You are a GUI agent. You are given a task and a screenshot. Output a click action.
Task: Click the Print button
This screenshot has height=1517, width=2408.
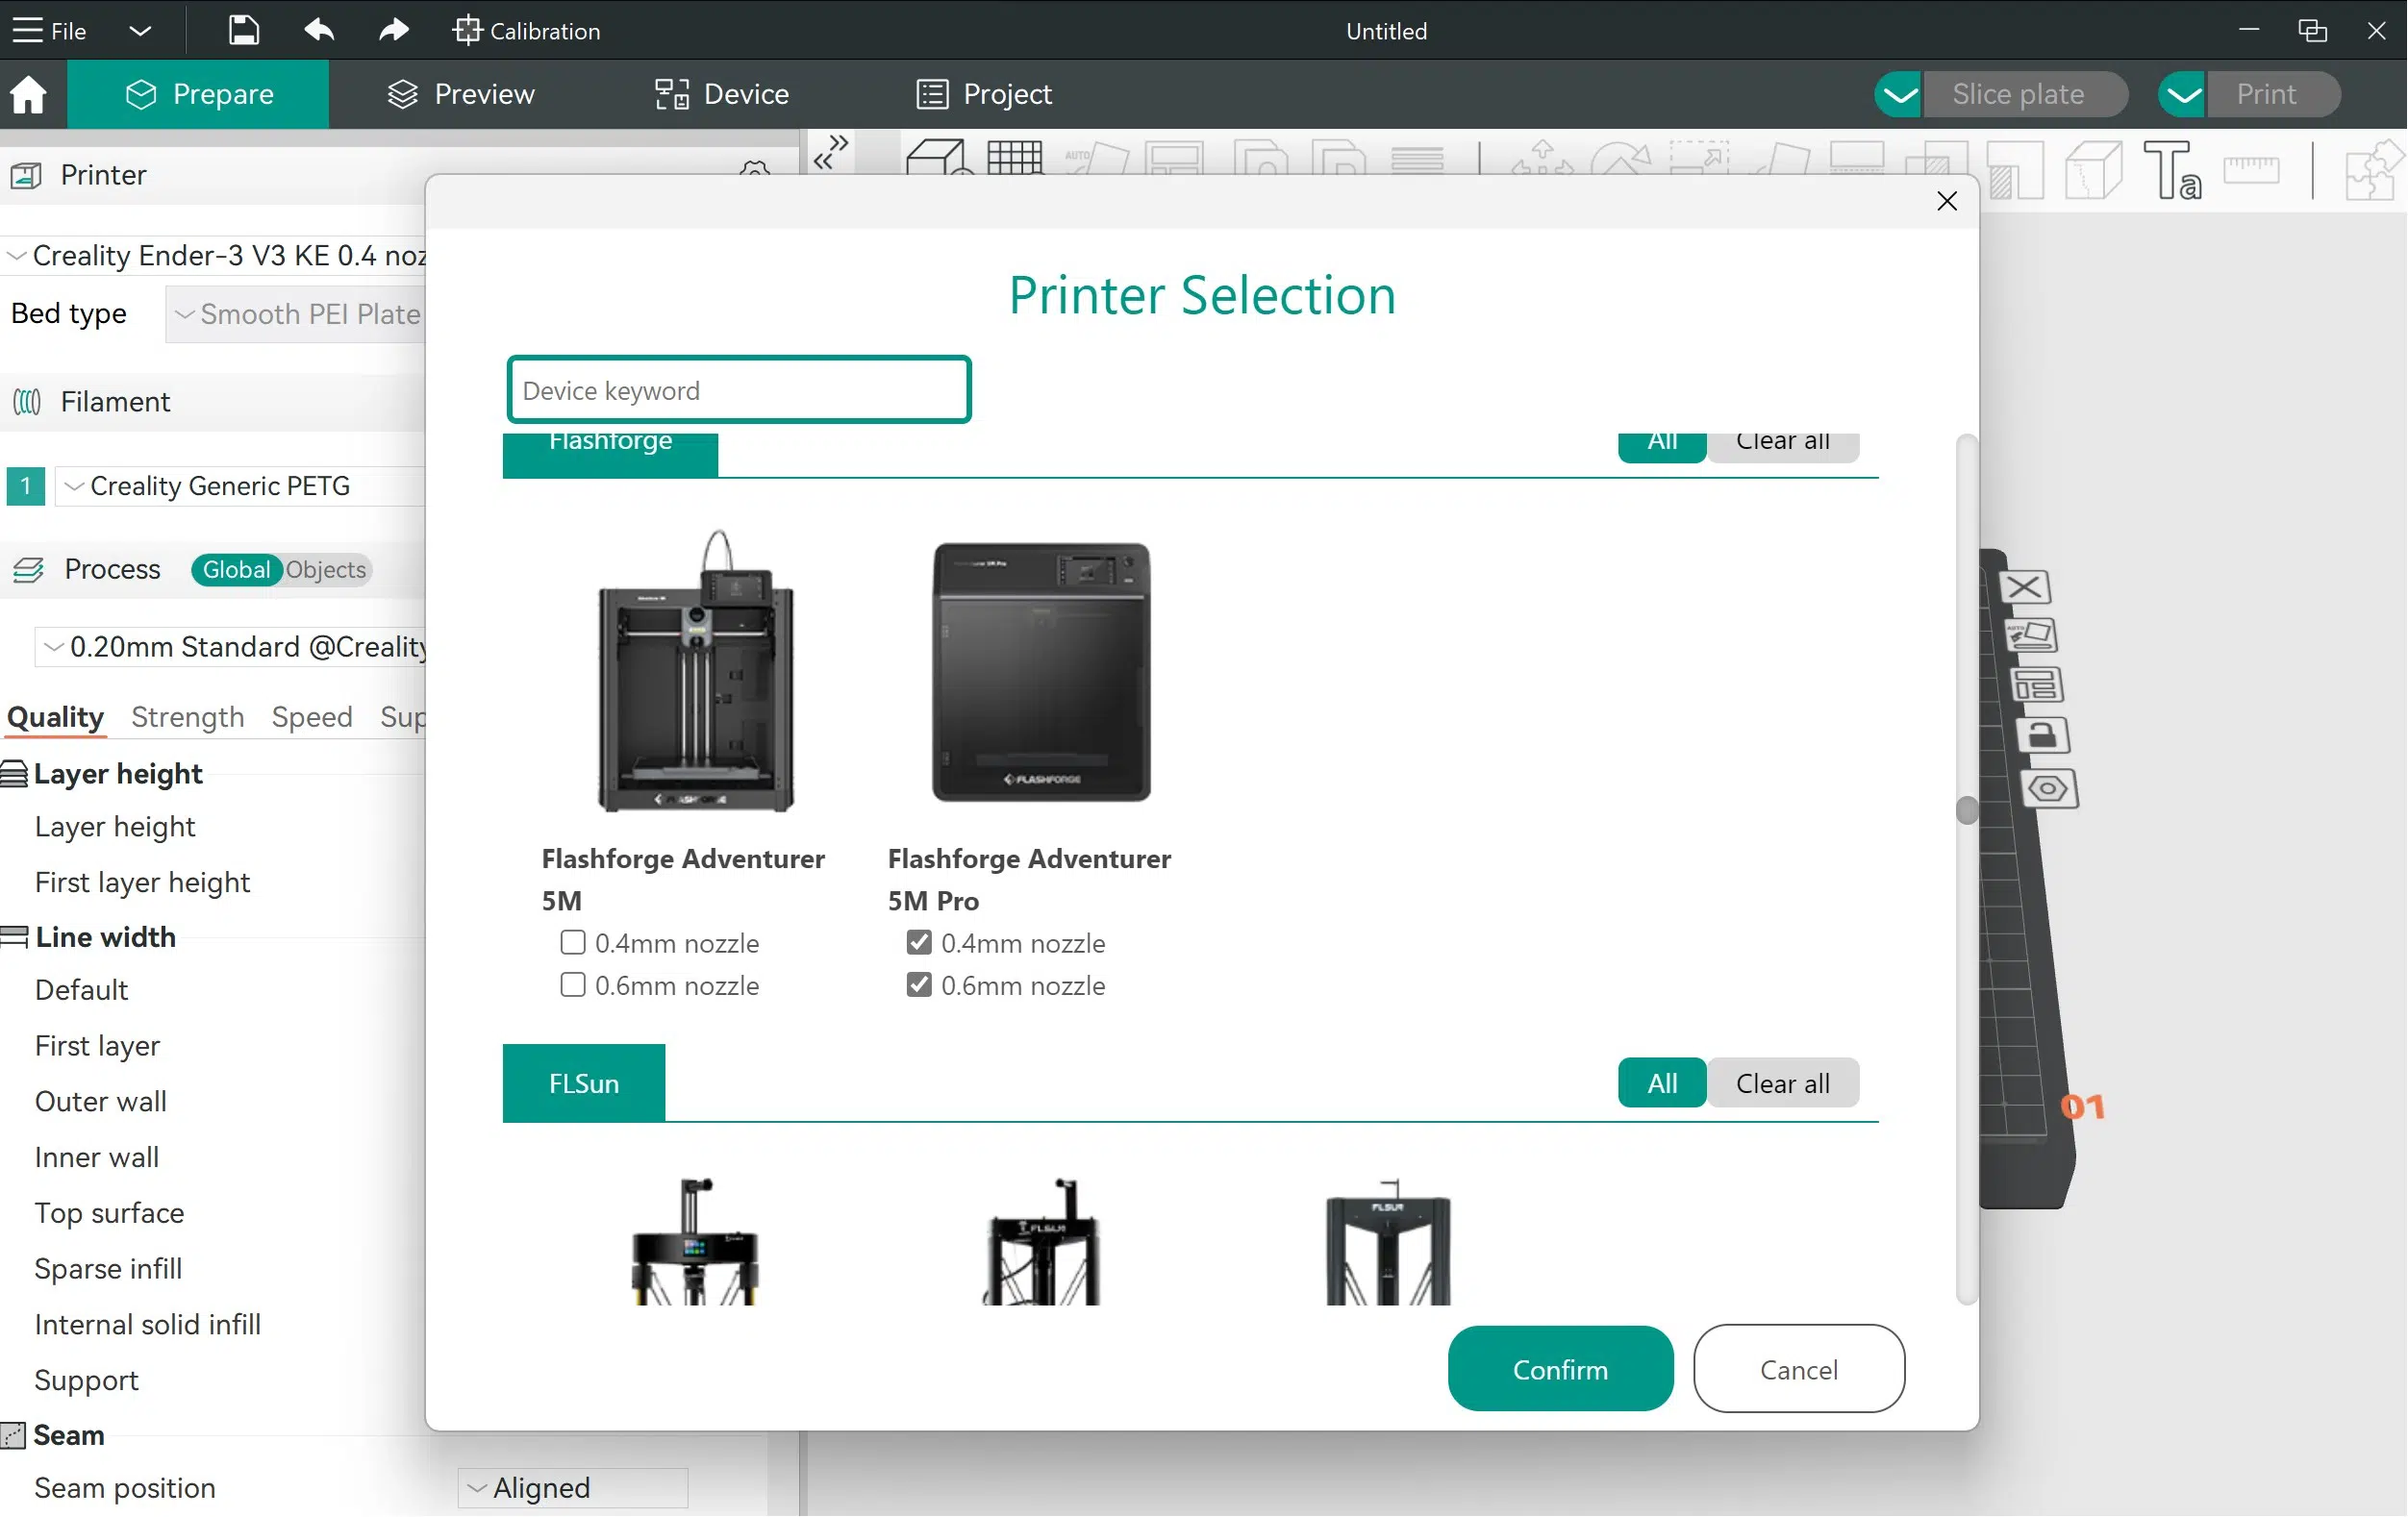point(2273,94)
